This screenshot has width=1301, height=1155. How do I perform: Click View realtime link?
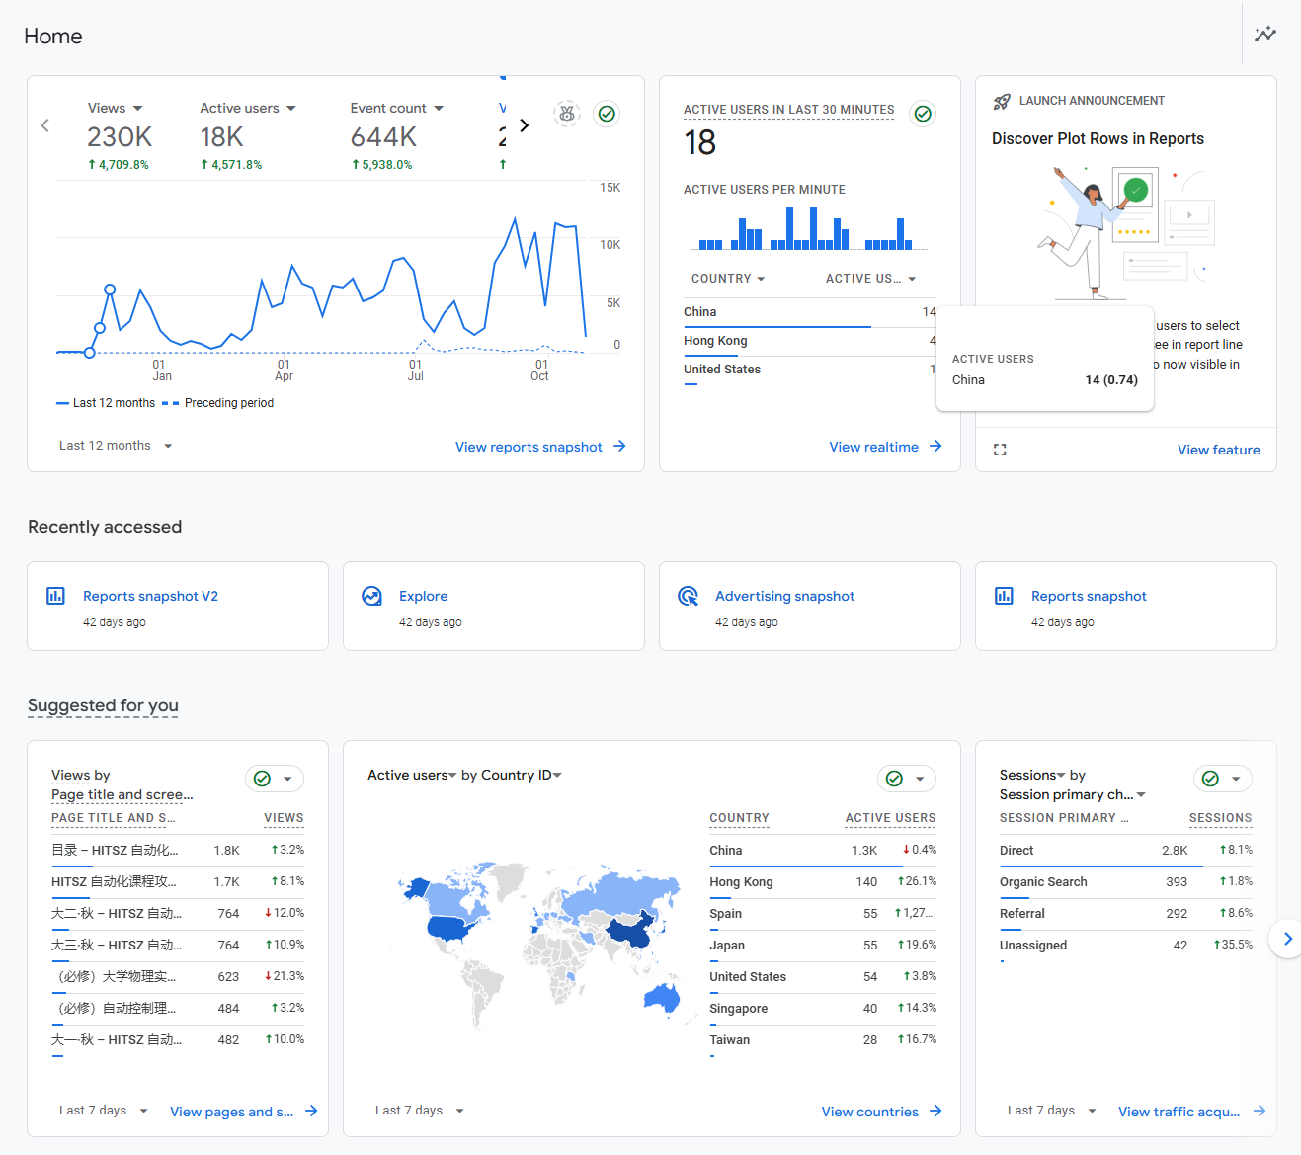click(885, 447)
